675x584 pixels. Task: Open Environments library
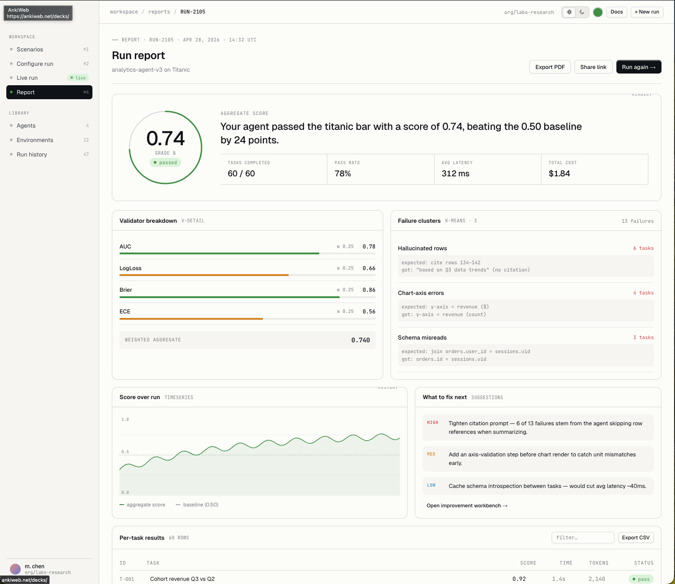click(x=49, y=140)
